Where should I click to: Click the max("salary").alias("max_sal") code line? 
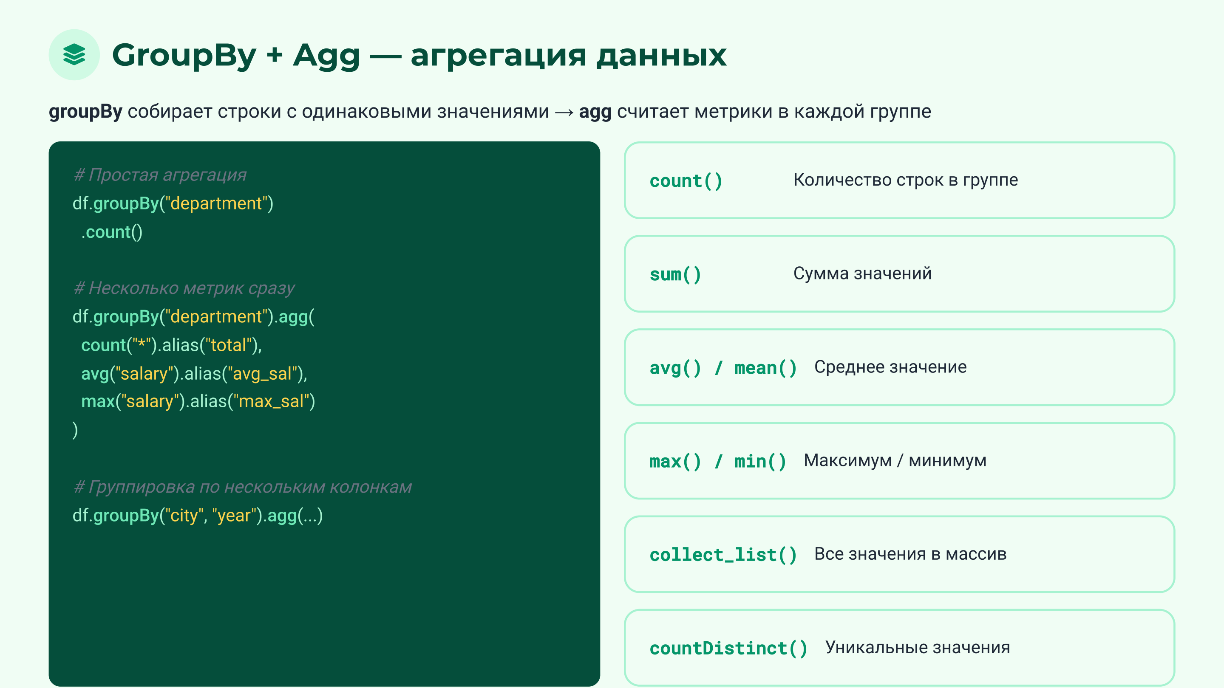[198, 401]
